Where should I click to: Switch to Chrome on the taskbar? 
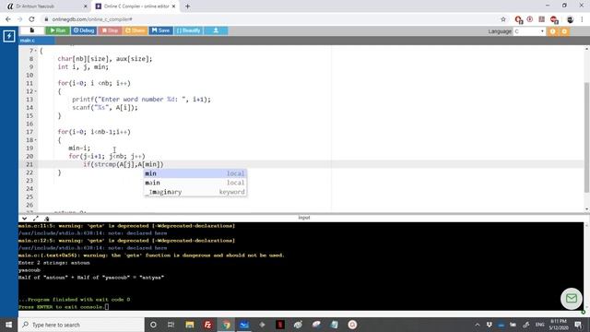click(226, 325)
